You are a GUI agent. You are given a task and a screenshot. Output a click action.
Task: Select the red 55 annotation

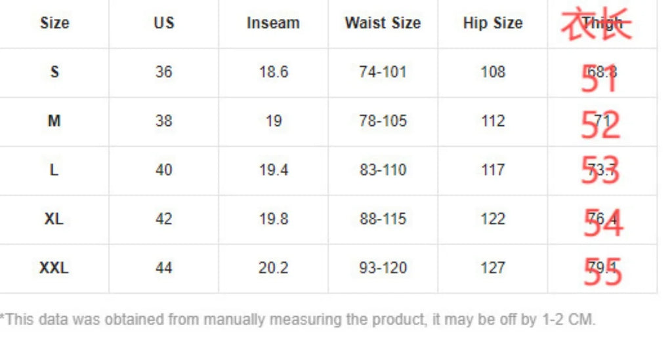(x=602, y=272)
